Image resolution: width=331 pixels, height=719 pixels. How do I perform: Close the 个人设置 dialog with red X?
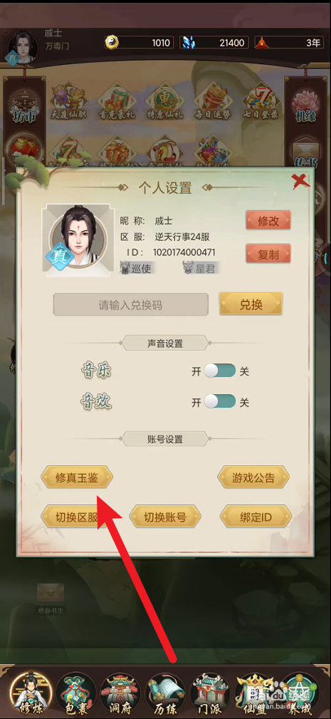(301, 182)
